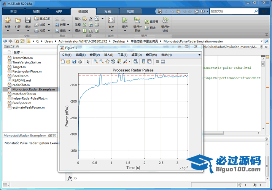Click the % comment icon
The height and width of the screenshot is (190, 272).
click(x=85, y=25)
